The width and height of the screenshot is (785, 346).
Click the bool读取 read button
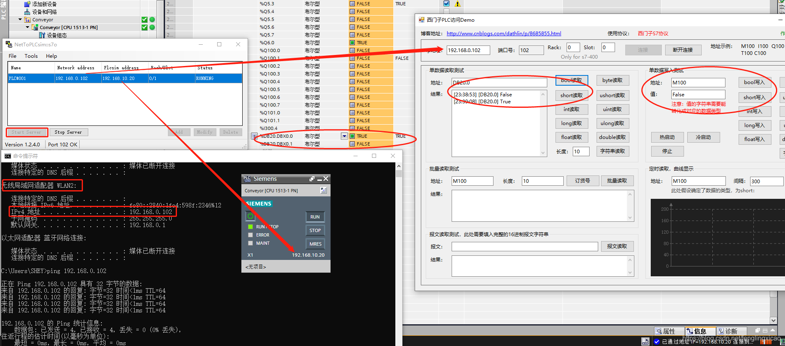point(572,80)
